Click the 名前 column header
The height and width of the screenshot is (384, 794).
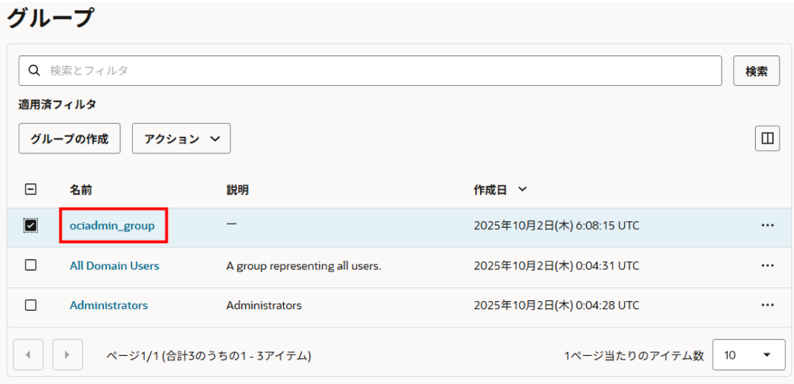81,189
